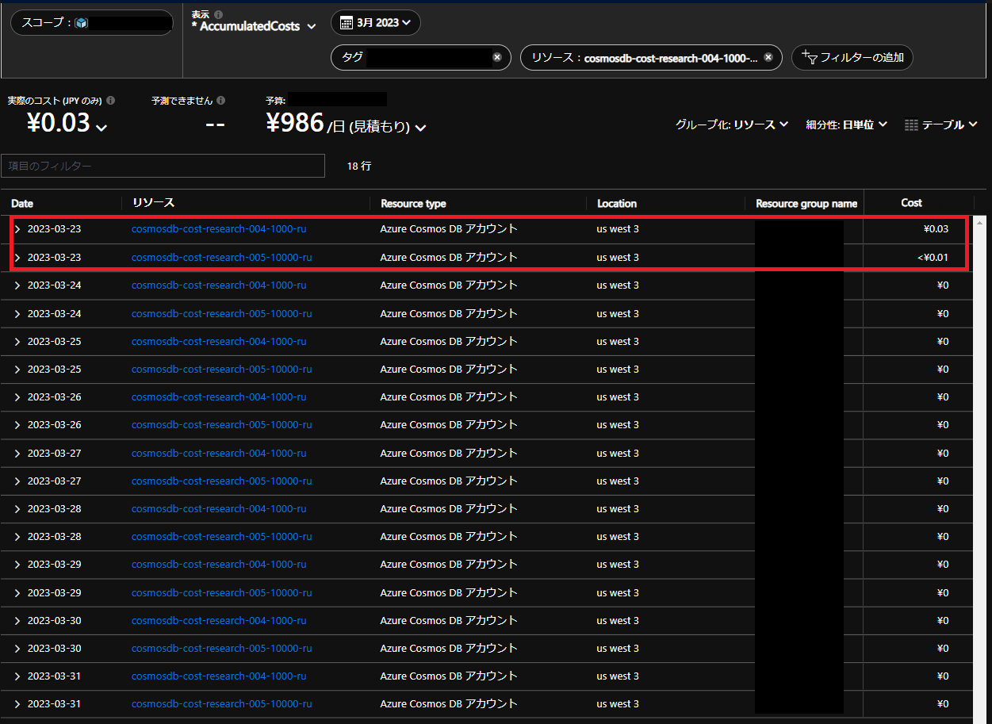Expand the 2023-03-31 row for 005-10000-ru
This screenshot has height=724, width=992.
(17, 704)
